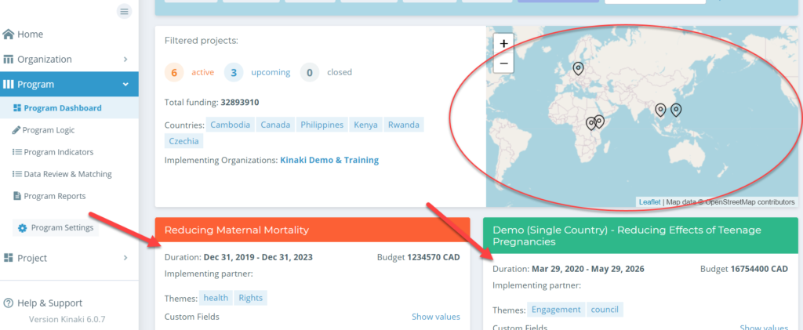Select the Czechia country tag

pyautogui.click(x=184, y=140)
